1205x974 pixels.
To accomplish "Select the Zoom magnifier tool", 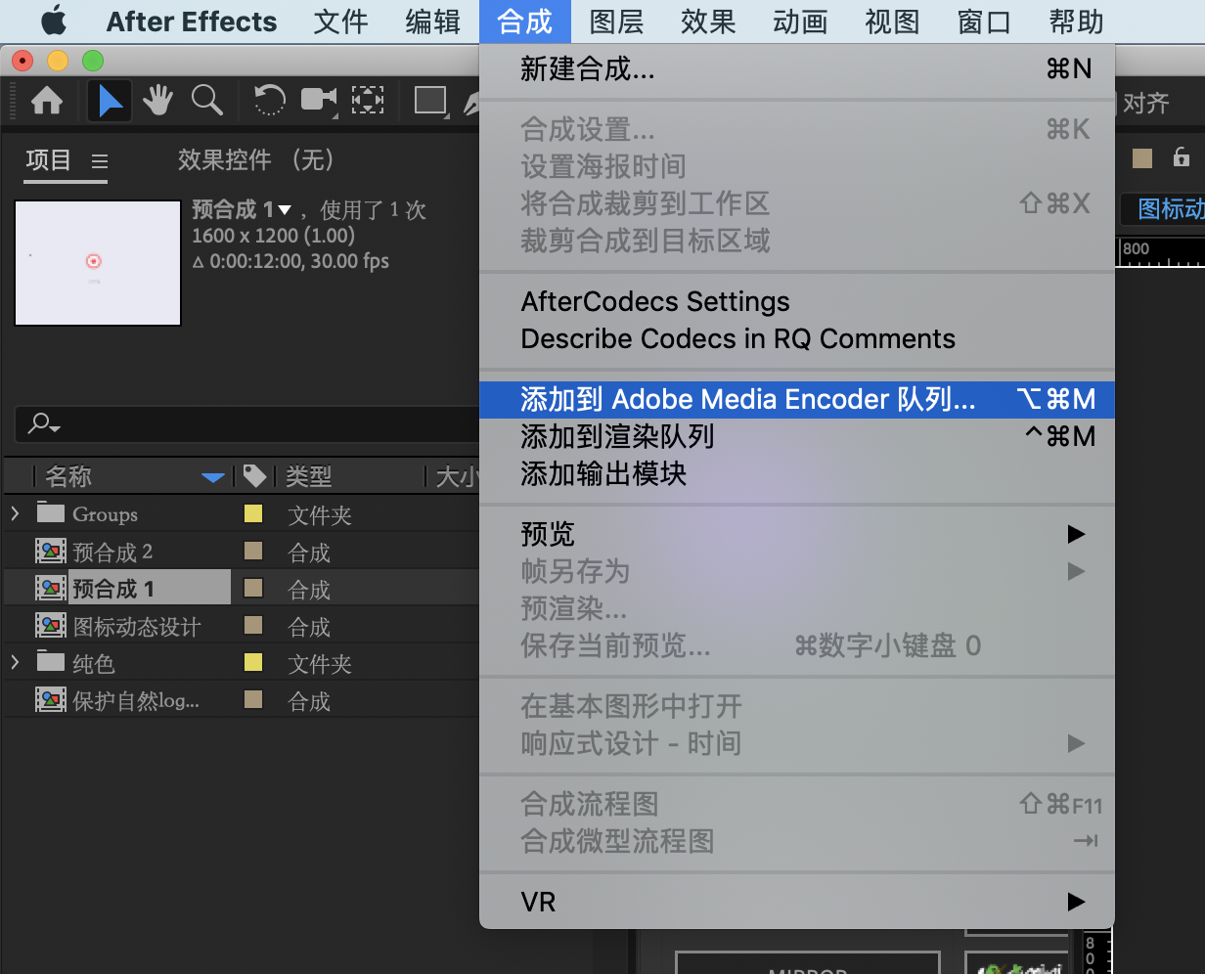I will 206,101.
